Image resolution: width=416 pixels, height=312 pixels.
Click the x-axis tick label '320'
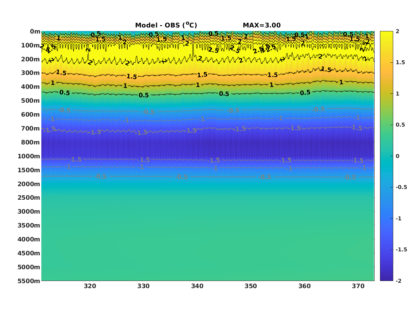[90, 286]
